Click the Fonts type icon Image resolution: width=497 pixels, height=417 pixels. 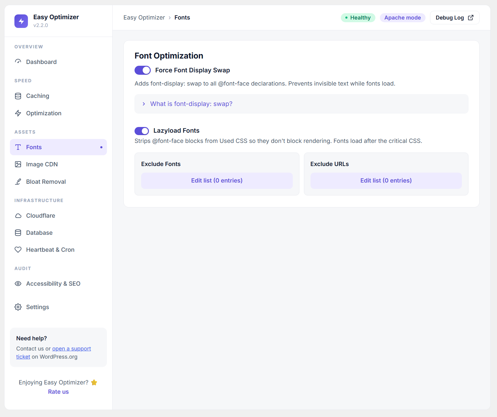[18, 147]
